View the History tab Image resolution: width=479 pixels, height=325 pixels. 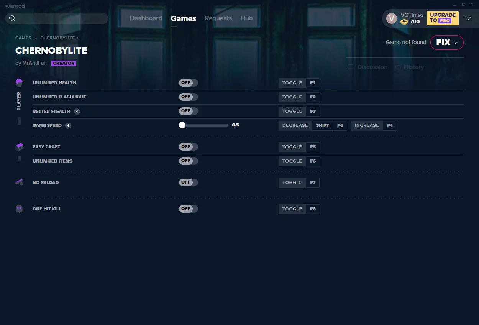click(410, 67)
